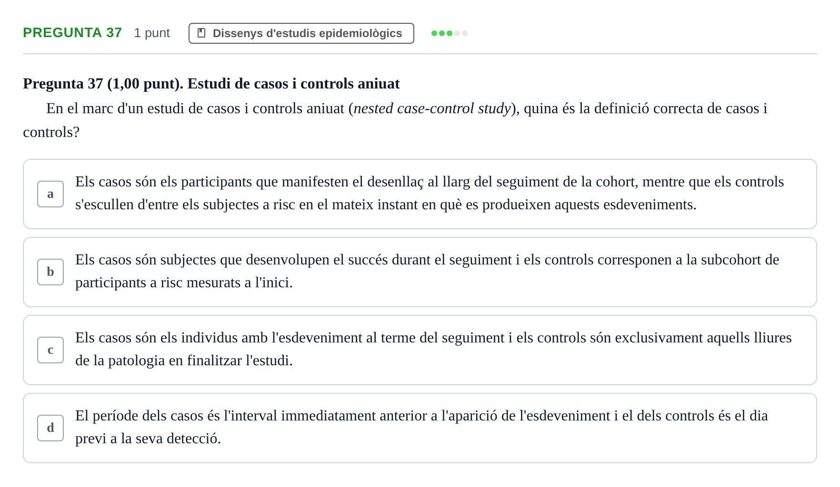Pick the option mentioning the subcohort measured at baseline
Image resolution: width=840 pixels, height=487 pixels.
420,272
